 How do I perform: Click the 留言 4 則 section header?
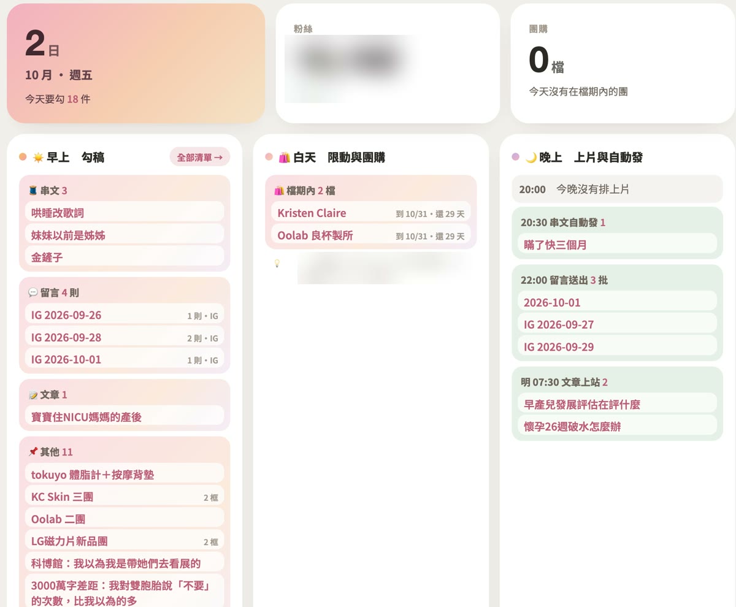pos(53,292)
